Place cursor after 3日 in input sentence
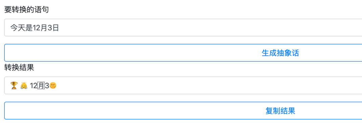Viewport: 362px width, 126px height. tap(59, 28)
